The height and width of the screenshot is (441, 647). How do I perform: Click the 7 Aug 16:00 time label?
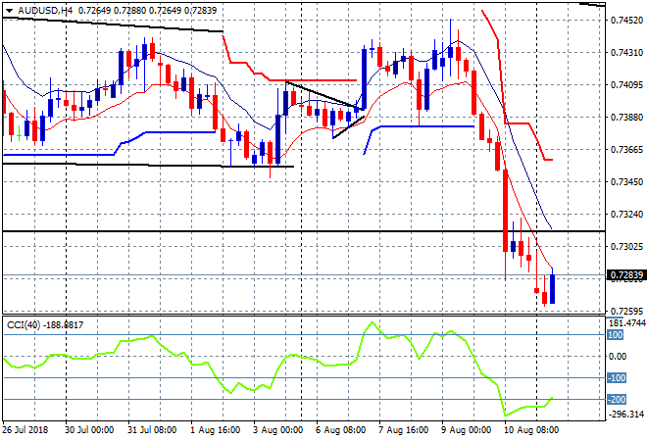(403, 430)
